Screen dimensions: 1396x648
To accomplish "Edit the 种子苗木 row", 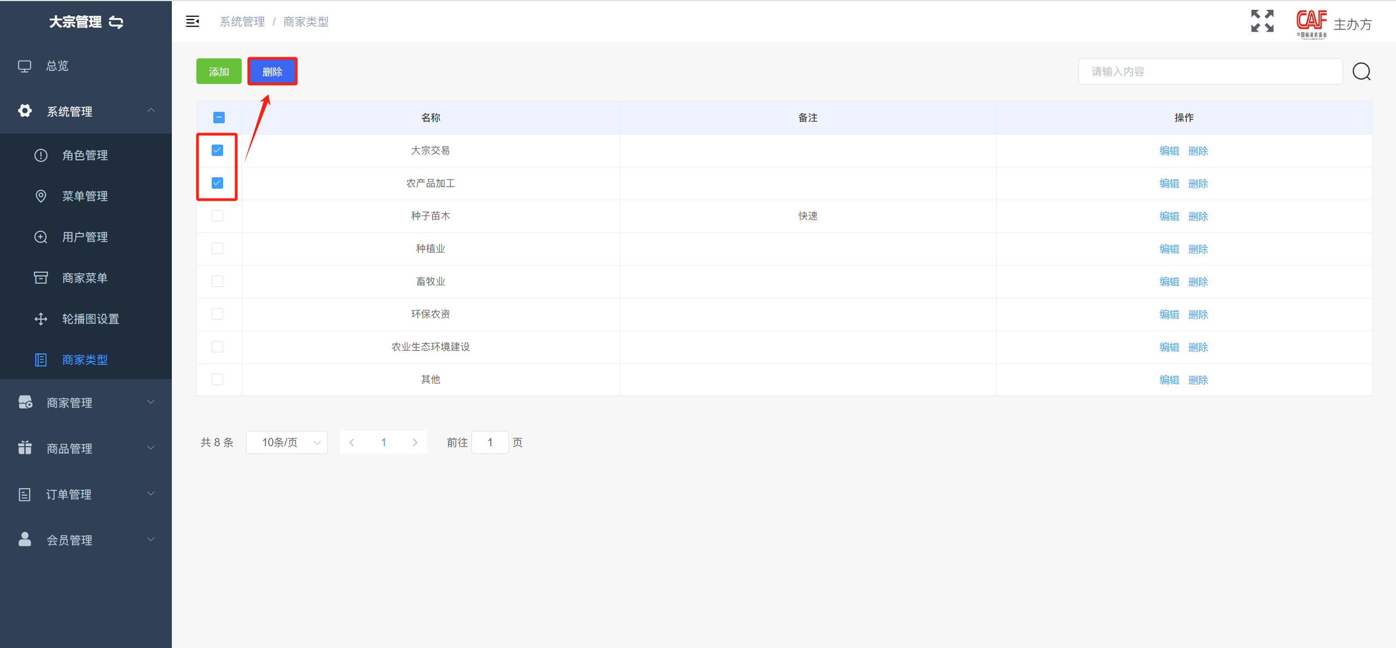I will click(x=1169, y=217).
